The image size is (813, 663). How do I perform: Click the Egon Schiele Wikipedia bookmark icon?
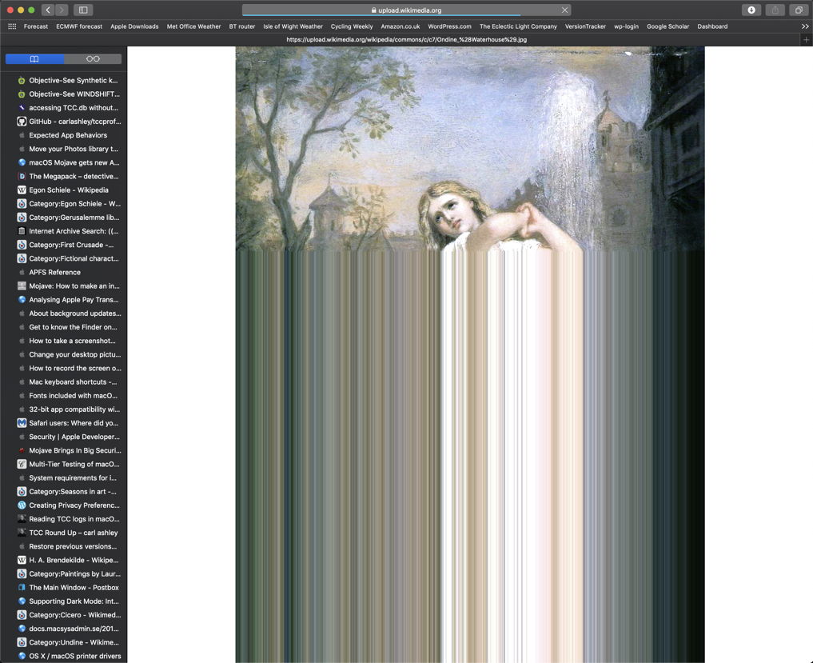point(22,190)
